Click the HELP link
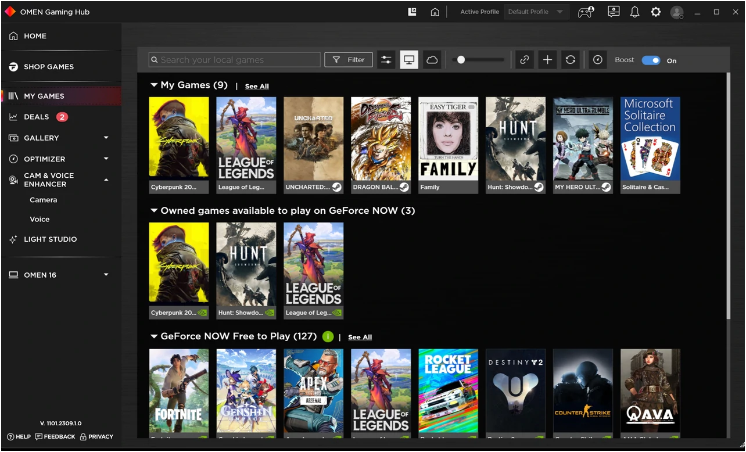The image size is (746, 452). pyautogui.click(x=19, y=436)
